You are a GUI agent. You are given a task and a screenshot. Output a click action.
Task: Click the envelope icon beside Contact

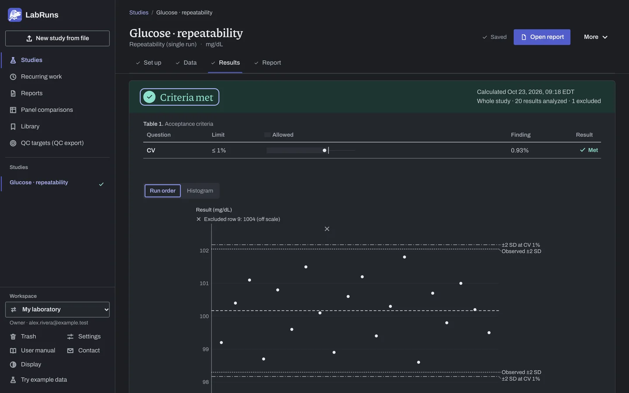(x=70, y=351)
